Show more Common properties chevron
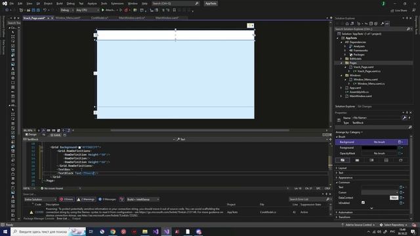Image resolution: width=420 pixels, height=236 pixels. click(x=371, y=208)
